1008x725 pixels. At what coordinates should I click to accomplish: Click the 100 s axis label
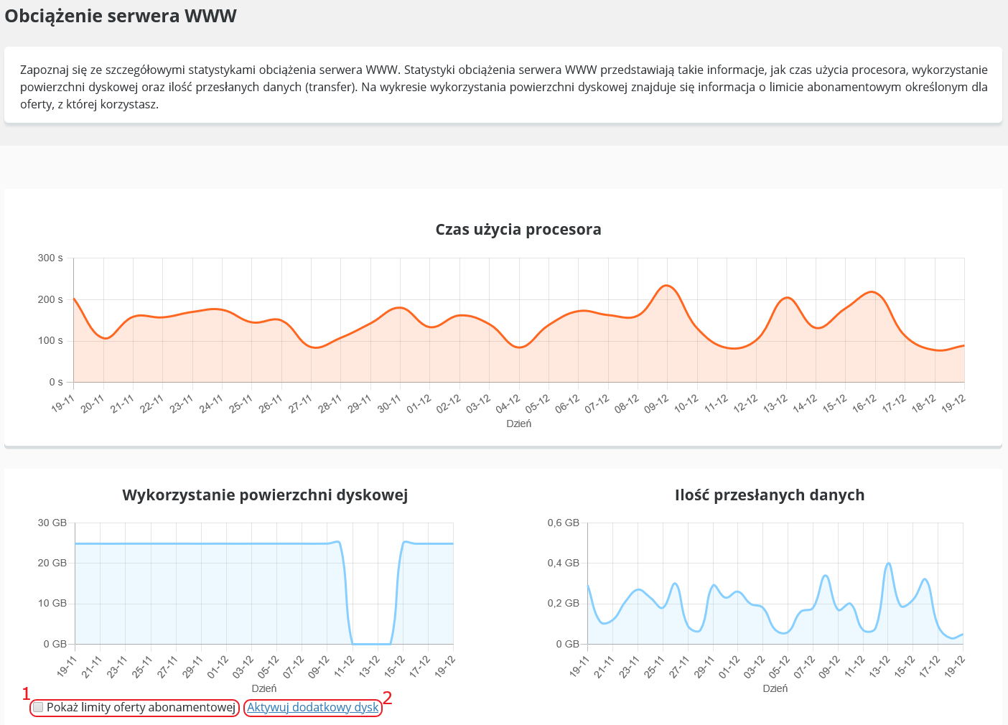point(50,340)
